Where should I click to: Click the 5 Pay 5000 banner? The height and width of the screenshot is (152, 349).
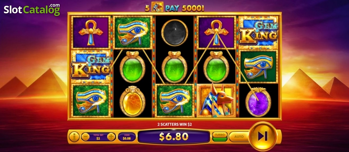[174, 7]
